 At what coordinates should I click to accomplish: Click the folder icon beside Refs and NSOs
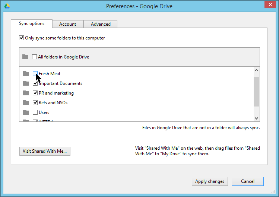pos(26,103)
